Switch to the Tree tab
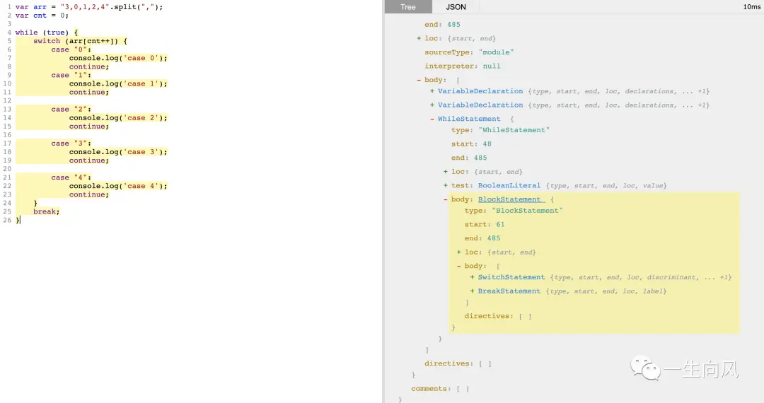Image resolution: width=764 pixels, height=403 pixels. tap(408, 7)
